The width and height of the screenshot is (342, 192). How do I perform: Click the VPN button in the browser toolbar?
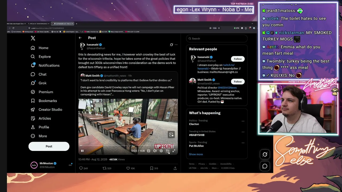236,28
